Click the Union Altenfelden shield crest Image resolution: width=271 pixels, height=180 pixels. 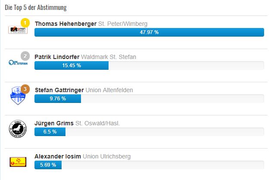click(x=18, y=96)
